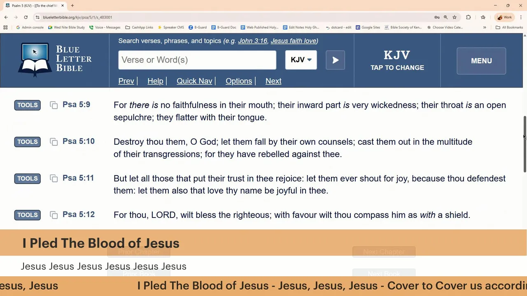The height and width of the screenshot is (296, 527).
Task: Open the Work profile button
Action: [504, 17]
